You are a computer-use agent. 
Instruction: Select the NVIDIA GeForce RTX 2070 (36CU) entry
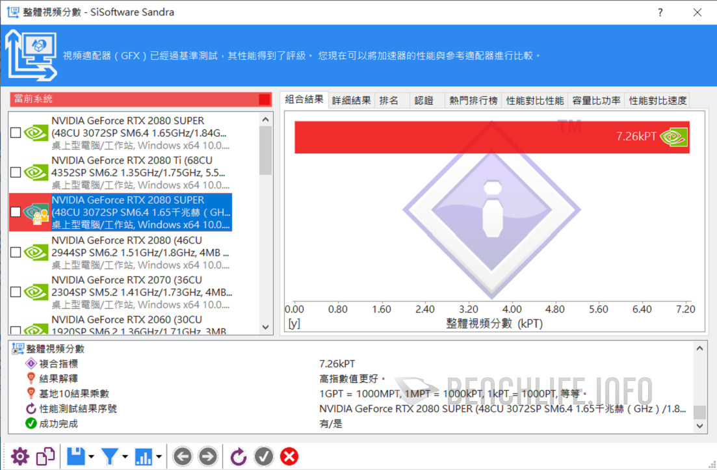click(x=142, y=292)
